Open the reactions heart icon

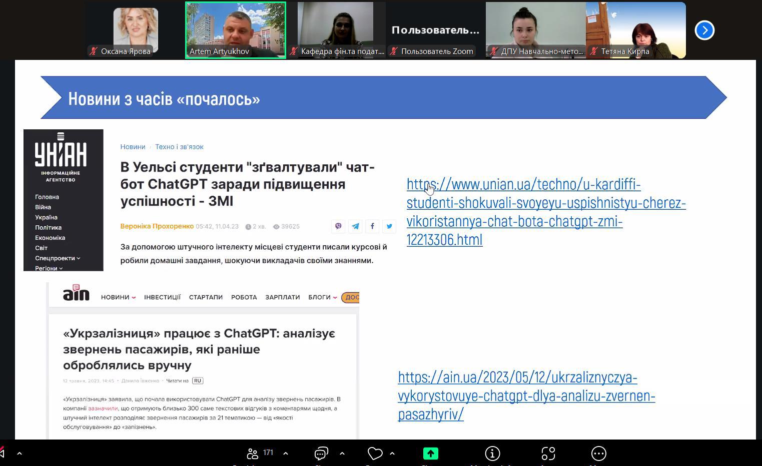coord(375,453)
